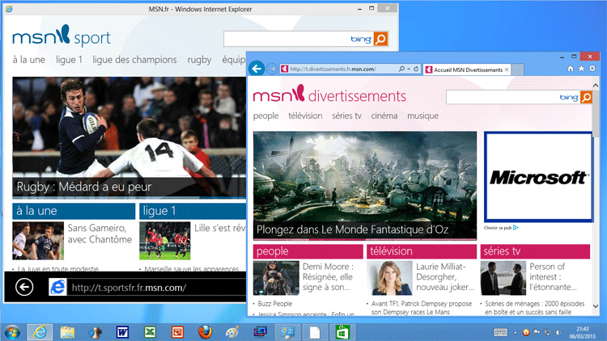This screenshot has width=607, height=341.
Task: Open the séries tv nav item
Action: coord(346,116)
